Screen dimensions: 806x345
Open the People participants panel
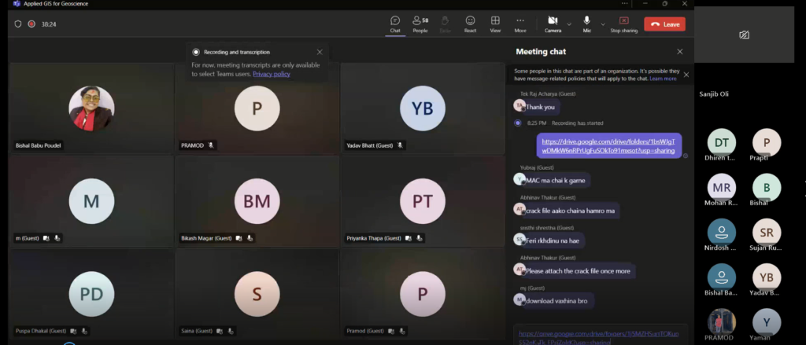pyautogui.click(x=420, y=24)
